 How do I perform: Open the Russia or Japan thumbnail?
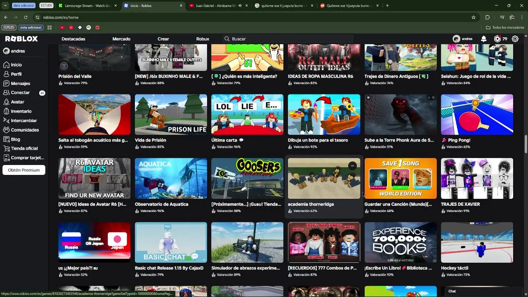[94, 243]
